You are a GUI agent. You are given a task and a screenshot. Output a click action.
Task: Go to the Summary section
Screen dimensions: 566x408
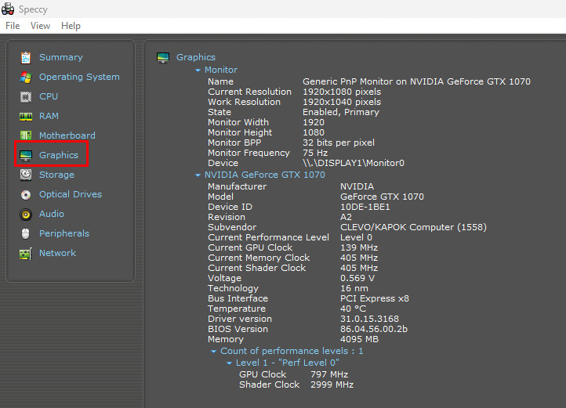tap(60, 57)
